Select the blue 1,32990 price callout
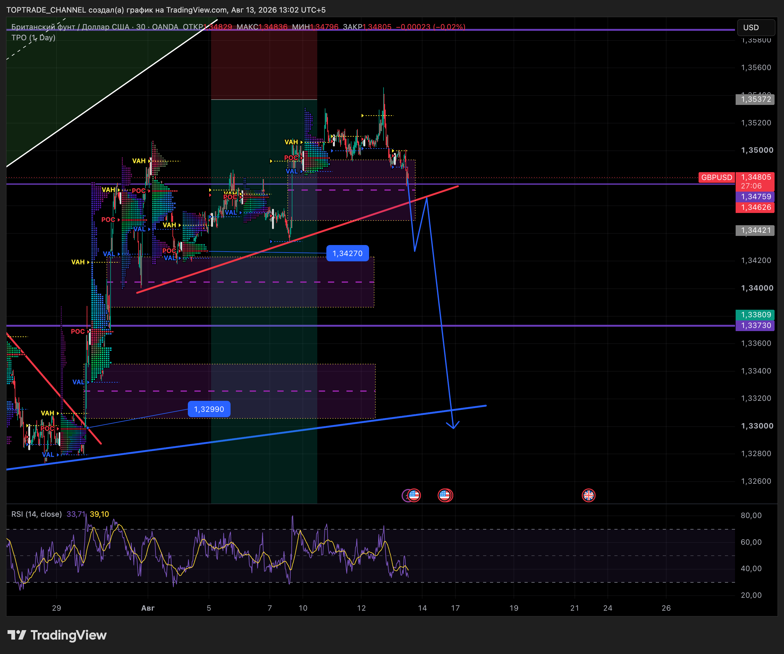 [x=209, y=409]
